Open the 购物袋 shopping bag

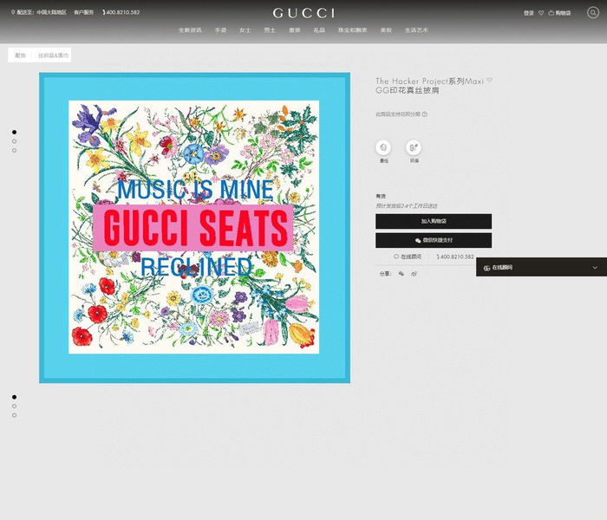click(559, 13)
